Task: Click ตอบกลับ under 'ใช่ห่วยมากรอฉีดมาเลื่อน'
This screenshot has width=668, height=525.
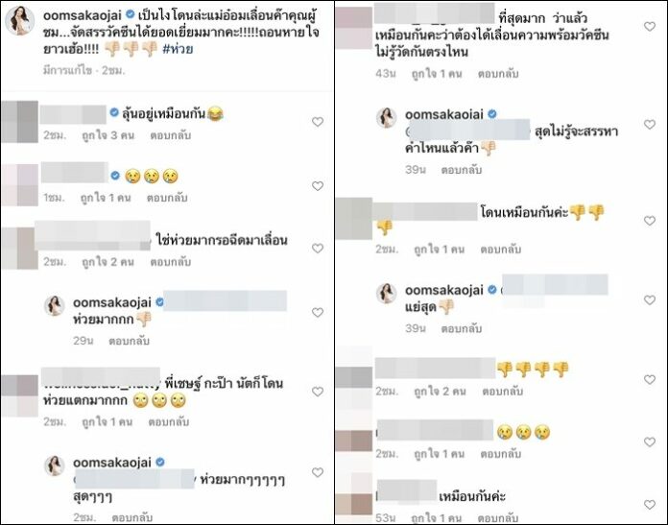Action: point(171,262)
